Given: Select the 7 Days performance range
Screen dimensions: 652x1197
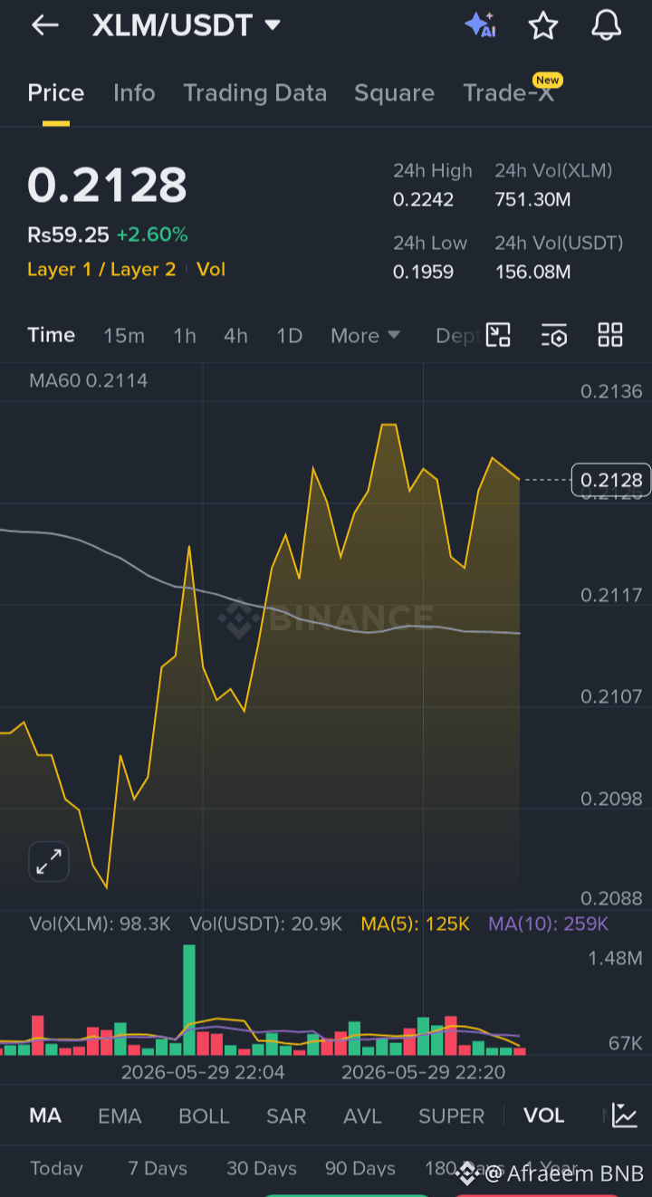Looking at the screenshot, I should tap(158, 1169).
